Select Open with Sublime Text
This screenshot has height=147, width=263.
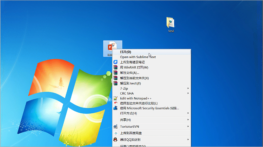(x=151, y=57)
